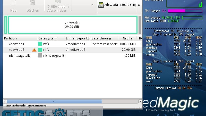This screenshot has height=116, width=206.
Task: Click the 100.00 MiB size cell
Action: 127,44
